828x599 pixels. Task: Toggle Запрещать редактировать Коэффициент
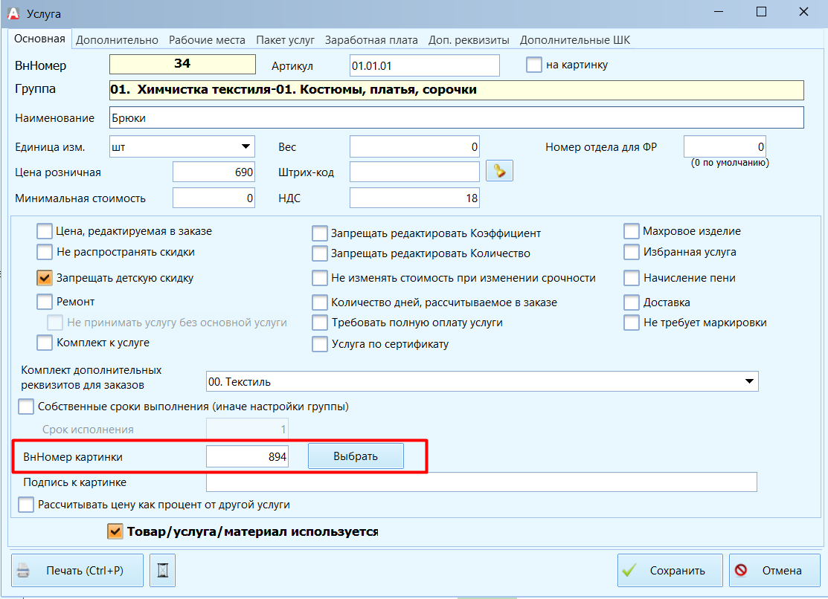coord(319,233)
